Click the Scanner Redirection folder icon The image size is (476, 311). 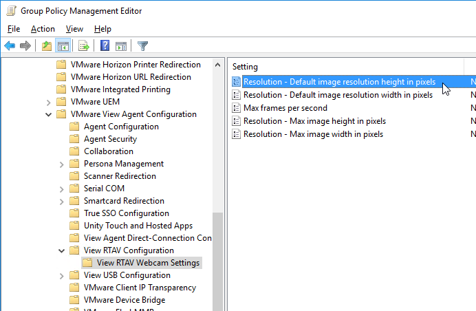(x=74, y=176)
